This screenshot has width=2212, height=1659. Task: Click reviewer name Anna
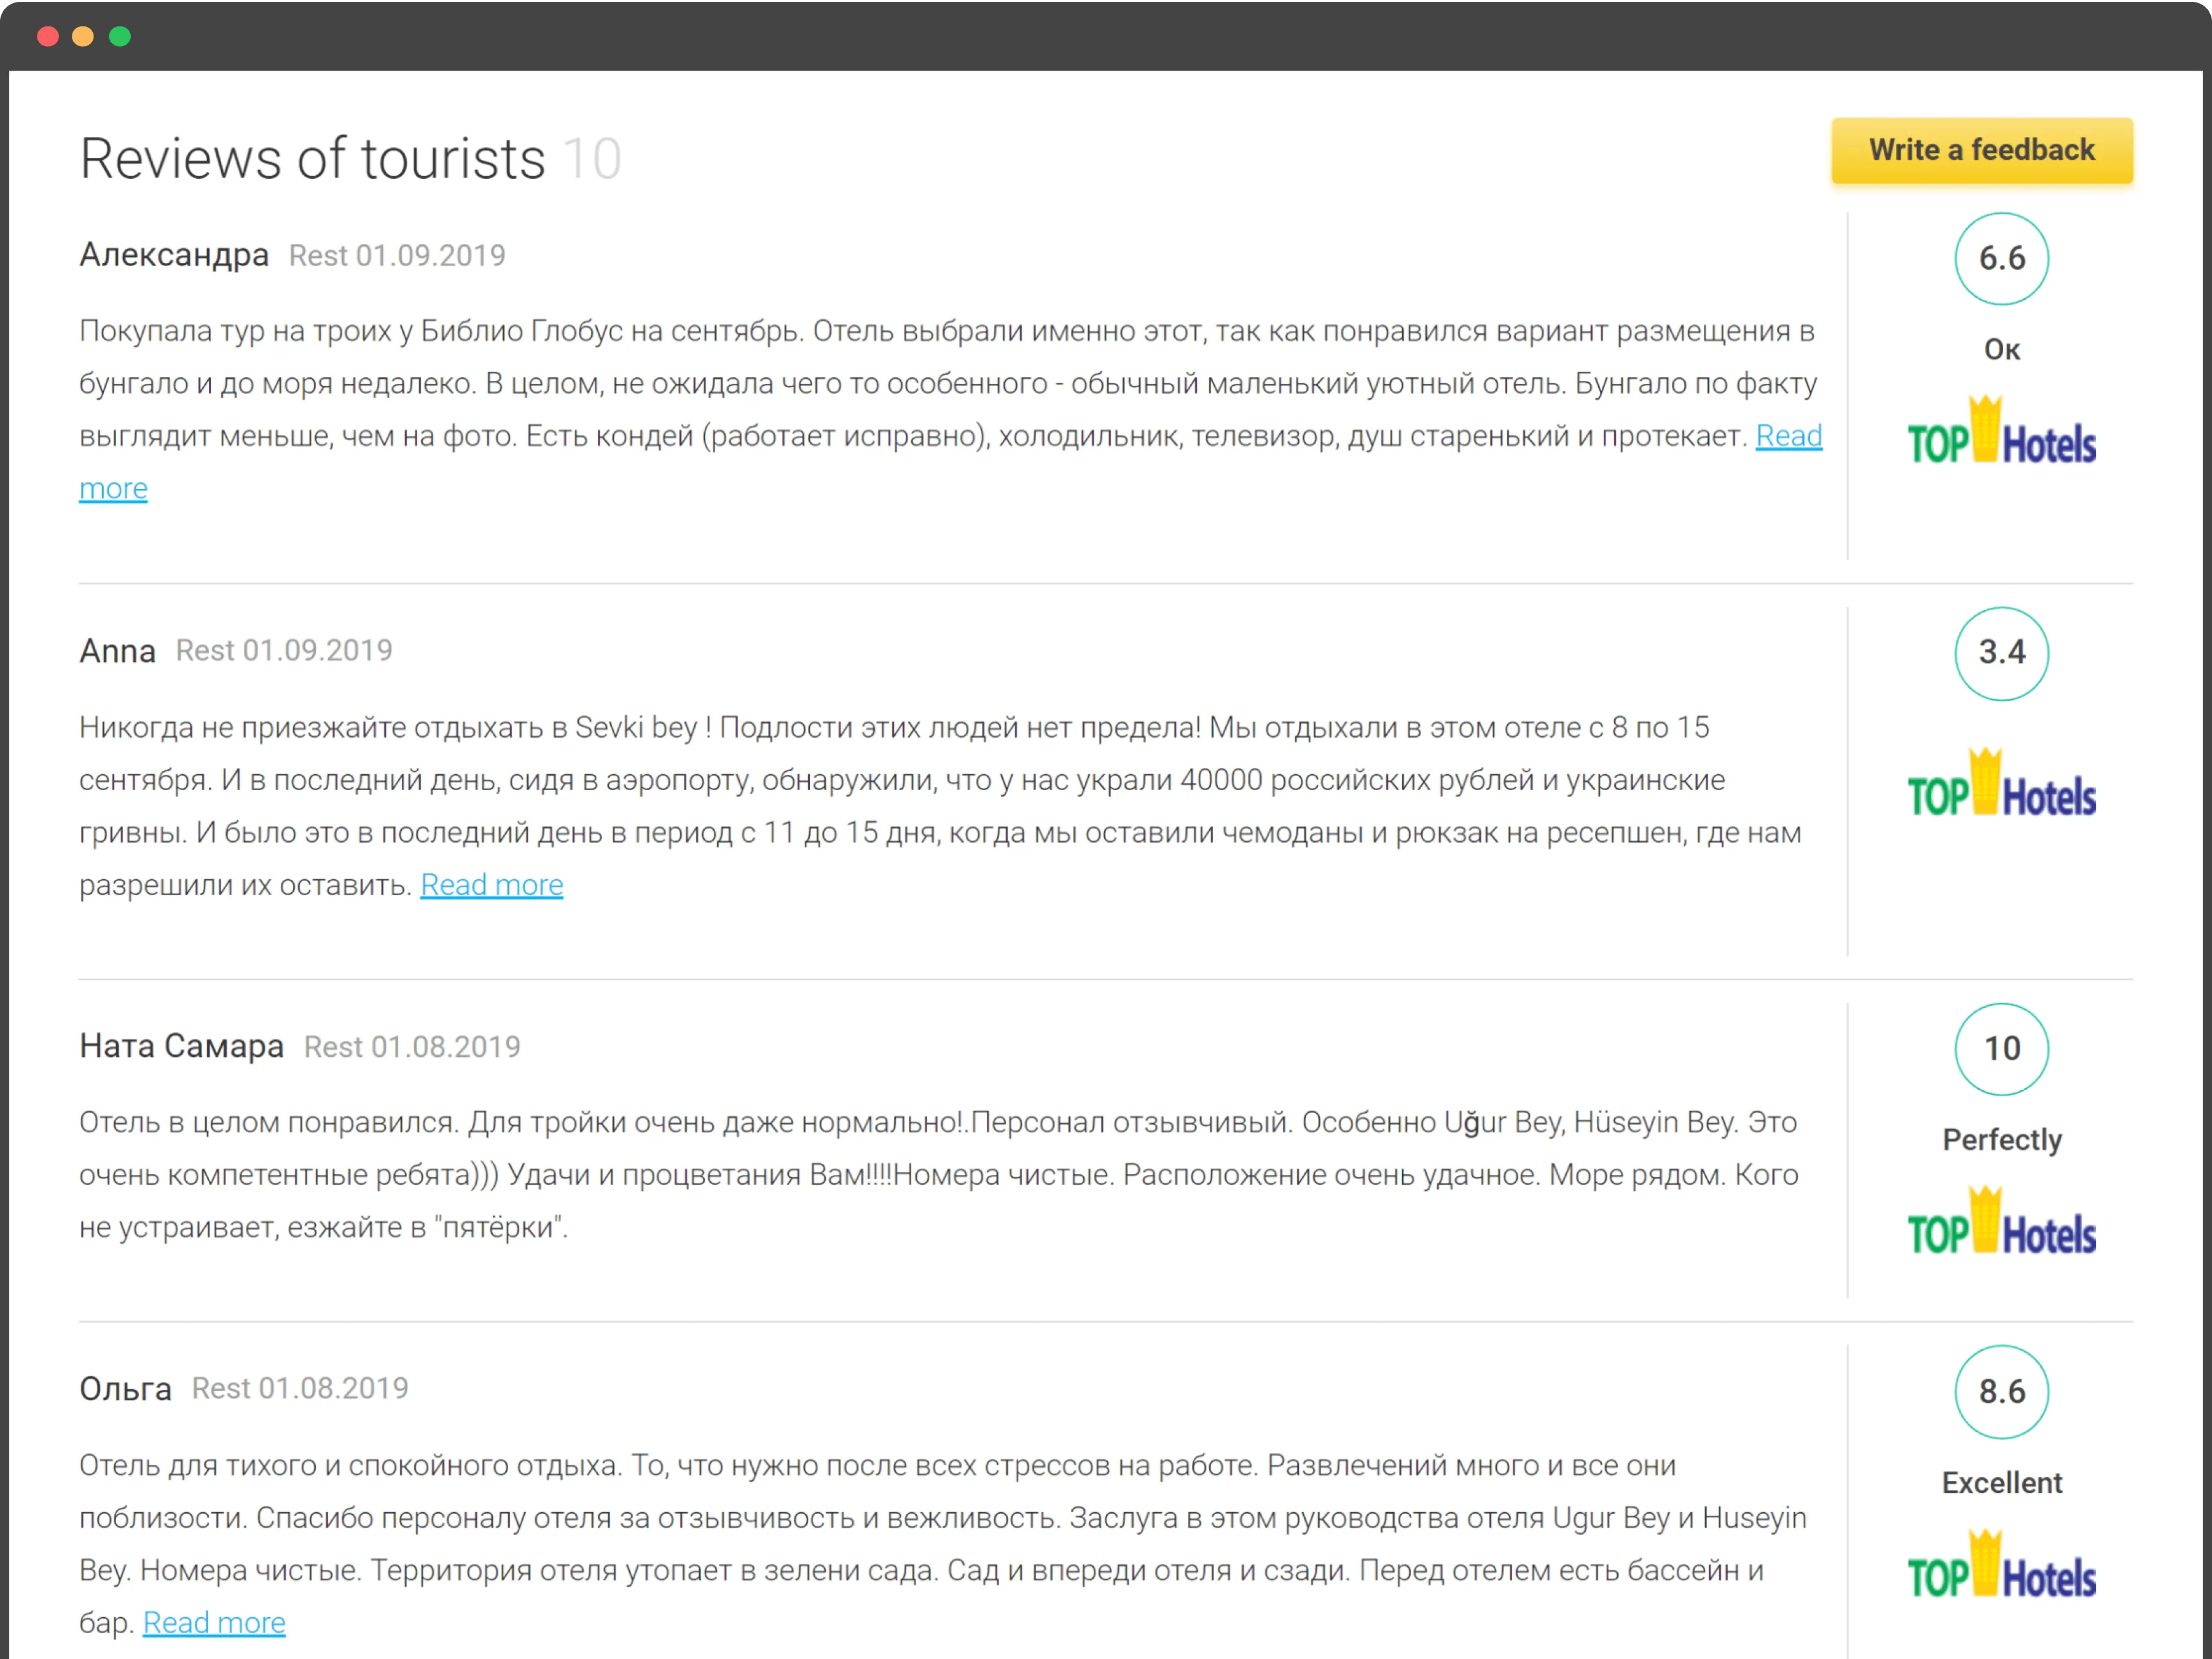(x=117, y=651)
